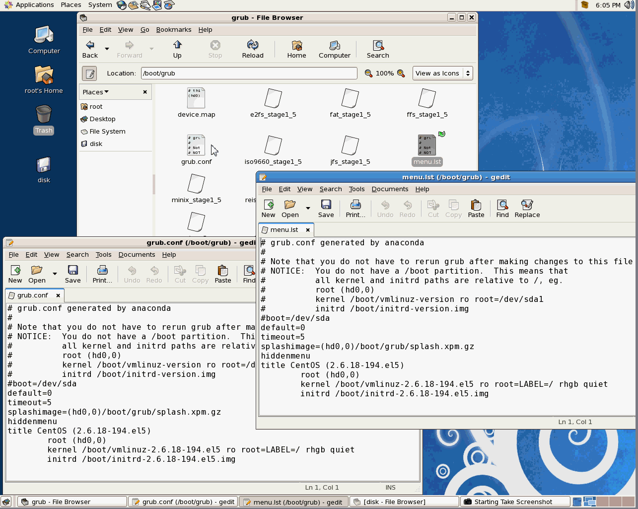Select Computer icon on desktop
The height and width of the screenshot is (509, 638).
(x=44, y=40)
